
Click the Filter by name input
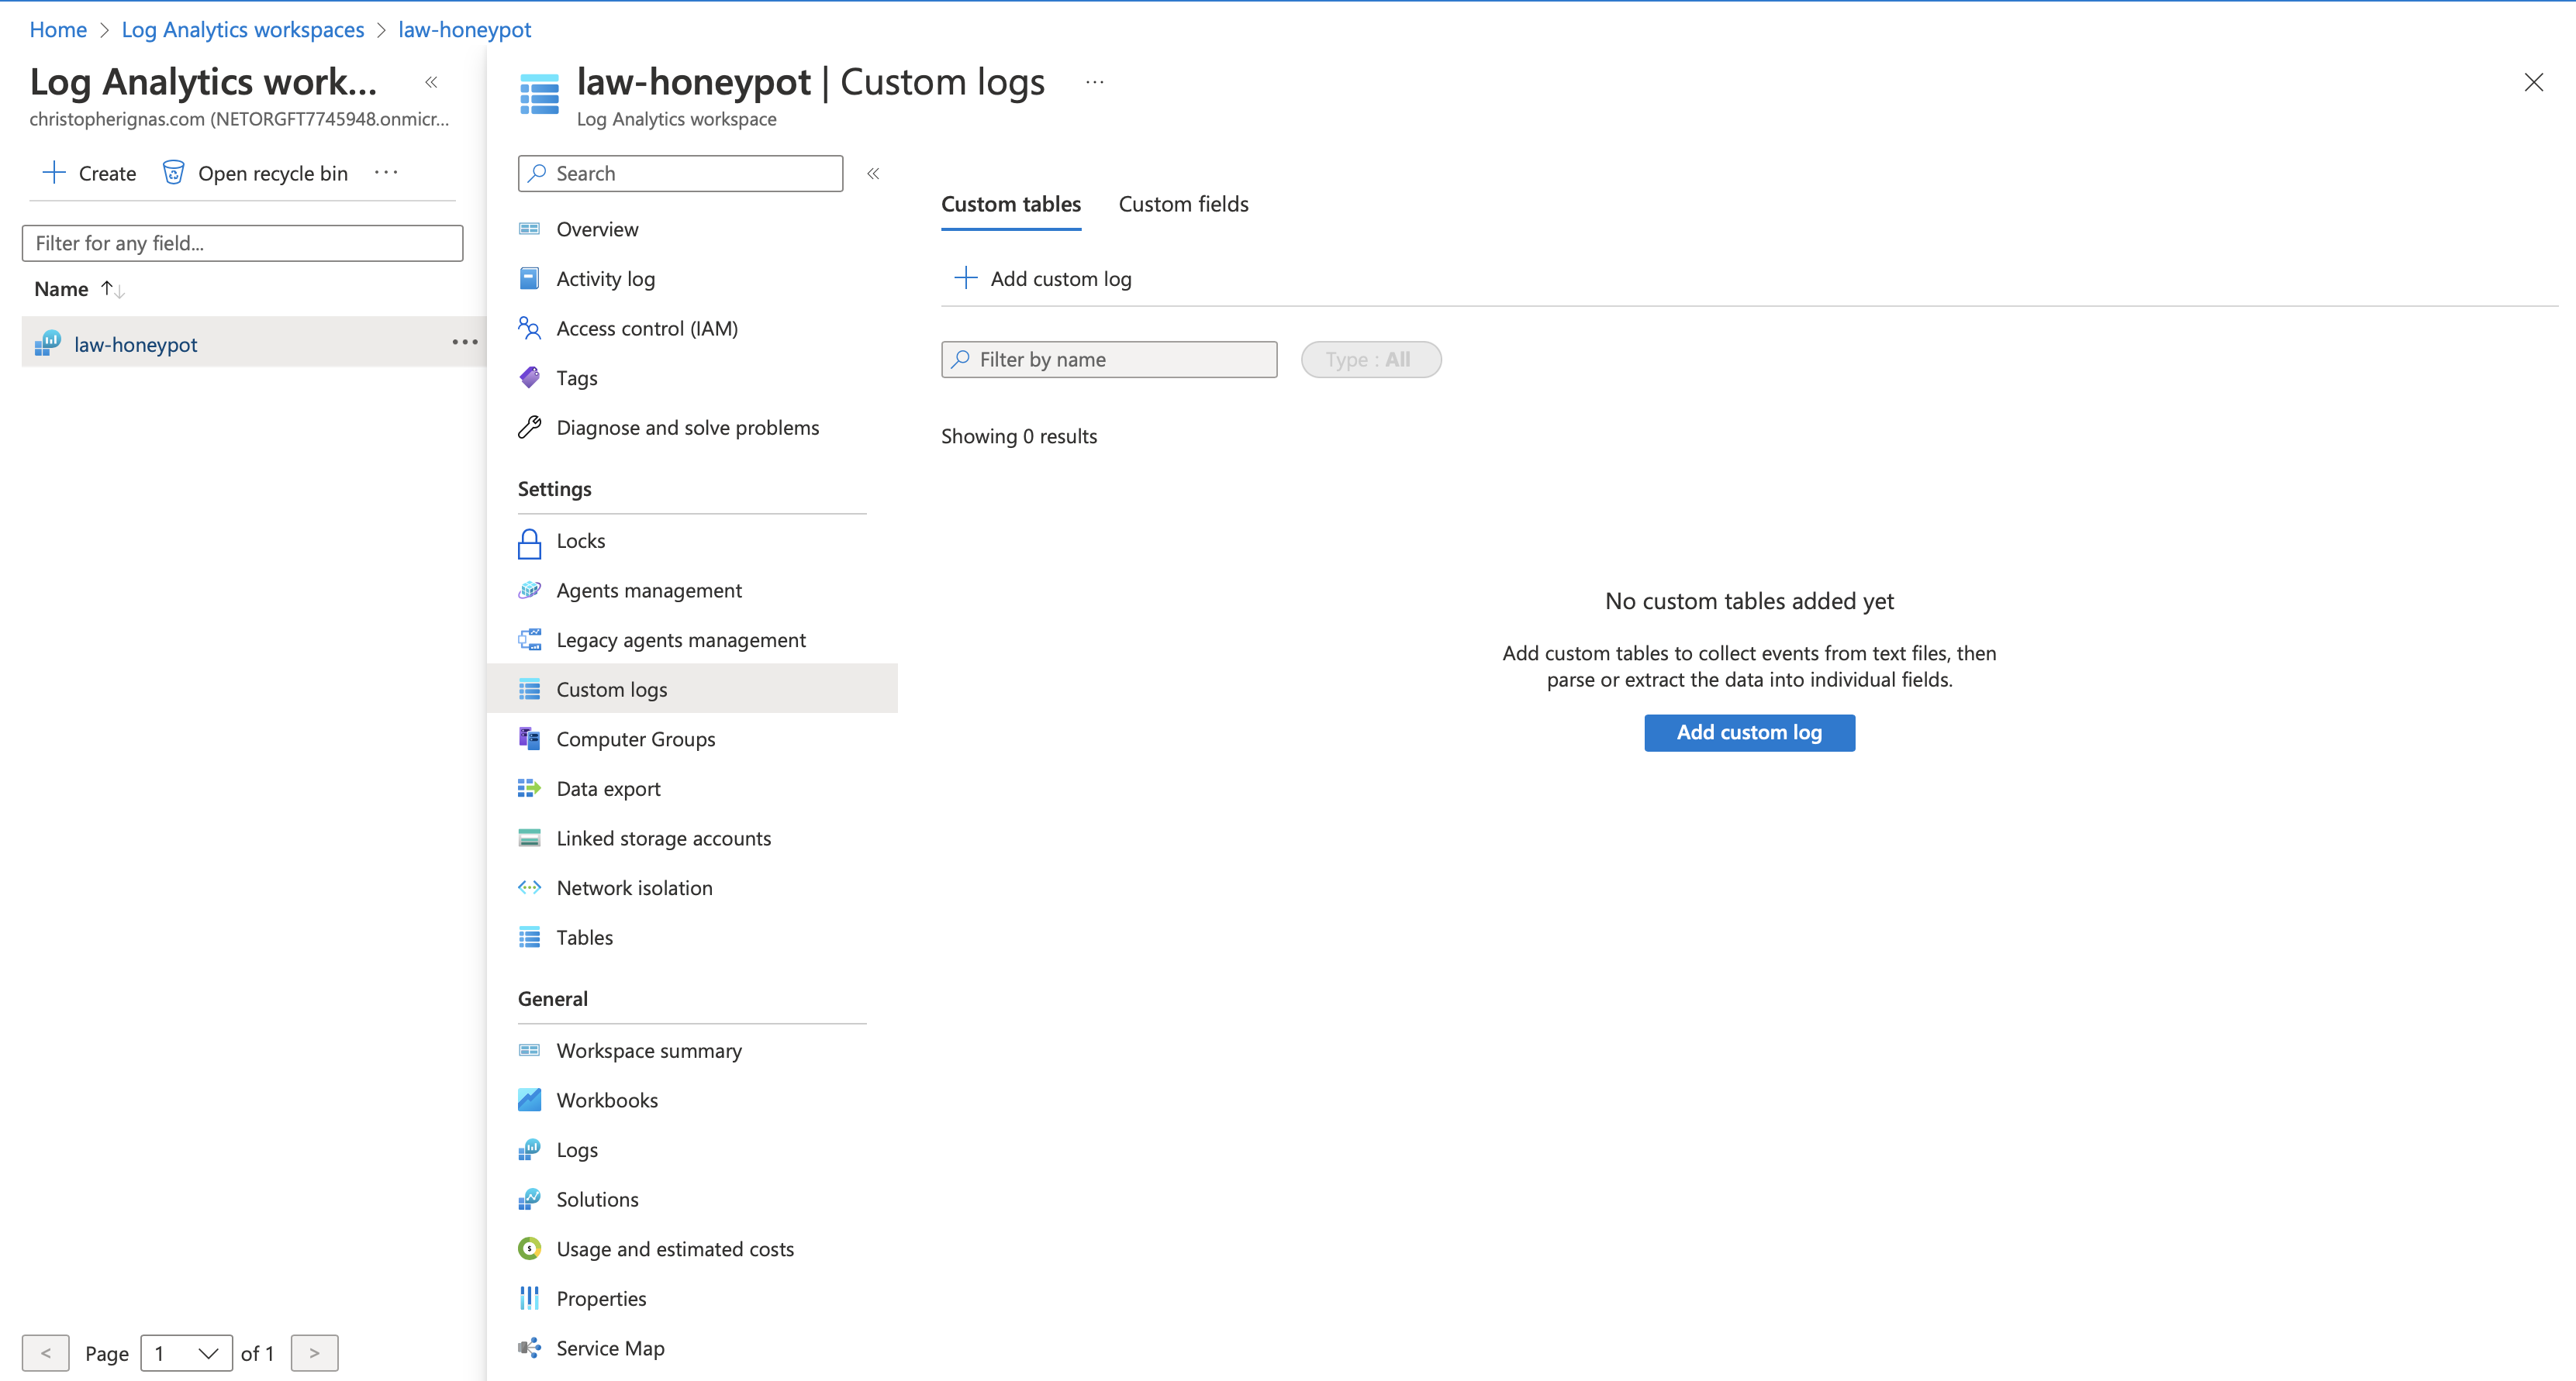(x=1109, y=360)
